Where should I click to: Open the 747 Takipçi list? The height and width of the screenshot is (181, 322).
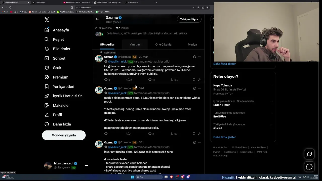[122, 28]
